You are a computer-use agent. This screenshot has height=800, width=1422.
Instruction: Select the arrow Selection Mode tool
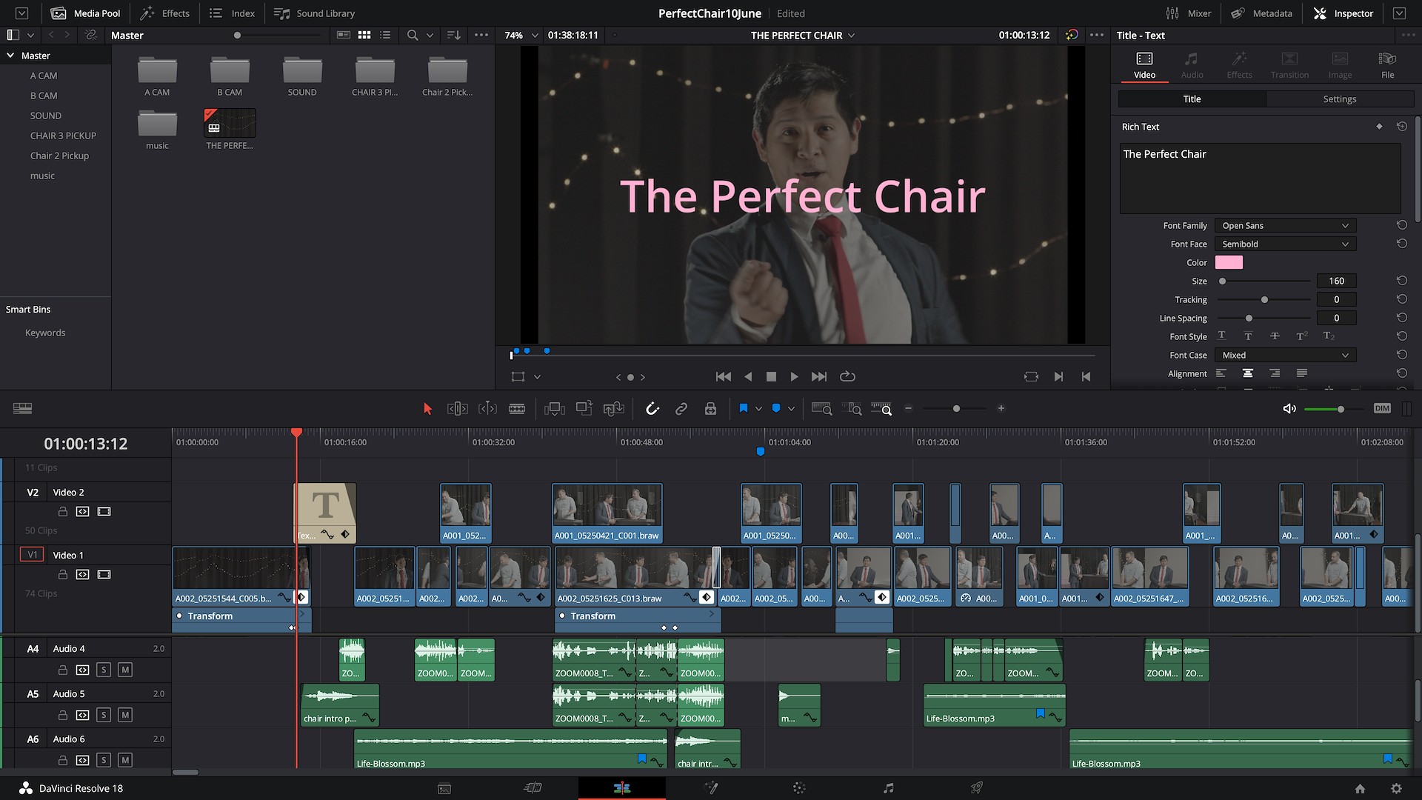427,408
